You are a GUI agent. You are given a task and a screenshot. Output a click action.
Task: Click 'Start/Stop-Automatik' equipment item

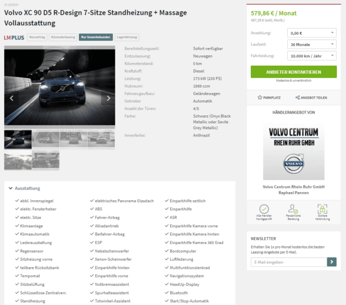click(x=189, y=301)
